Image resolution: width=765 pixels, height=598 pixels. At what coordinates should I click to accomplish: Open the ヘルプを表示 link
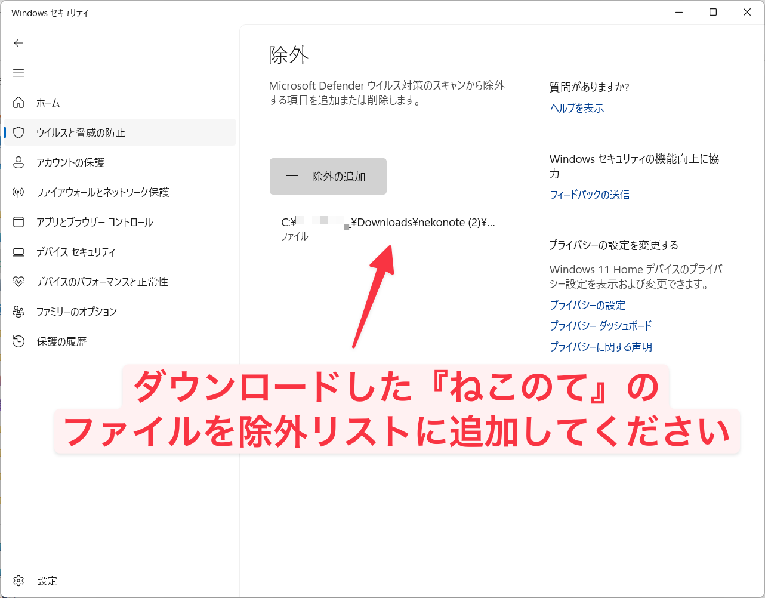577,108
